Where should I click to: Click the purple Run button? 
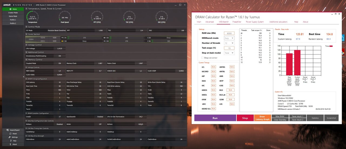[215, 118]
